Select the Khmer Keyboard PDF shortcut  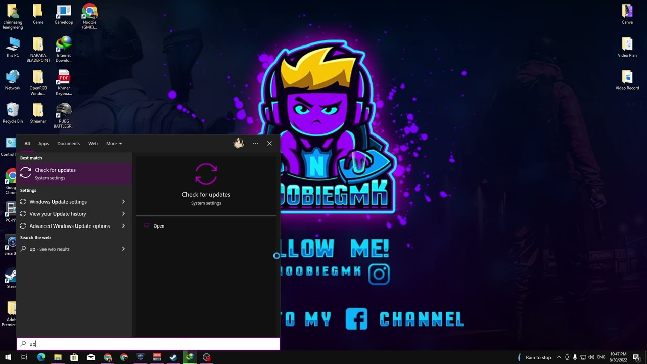[x=64, y=83]
